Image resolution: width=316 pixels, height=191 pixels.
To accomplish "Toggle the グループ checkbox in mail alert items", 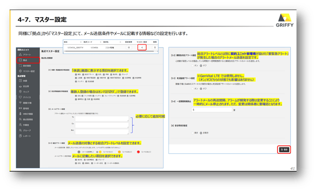I will [x=97, y=160].
